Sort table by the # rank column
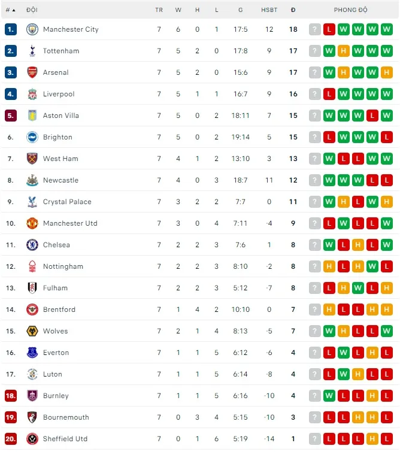 [x=10, y=10]
